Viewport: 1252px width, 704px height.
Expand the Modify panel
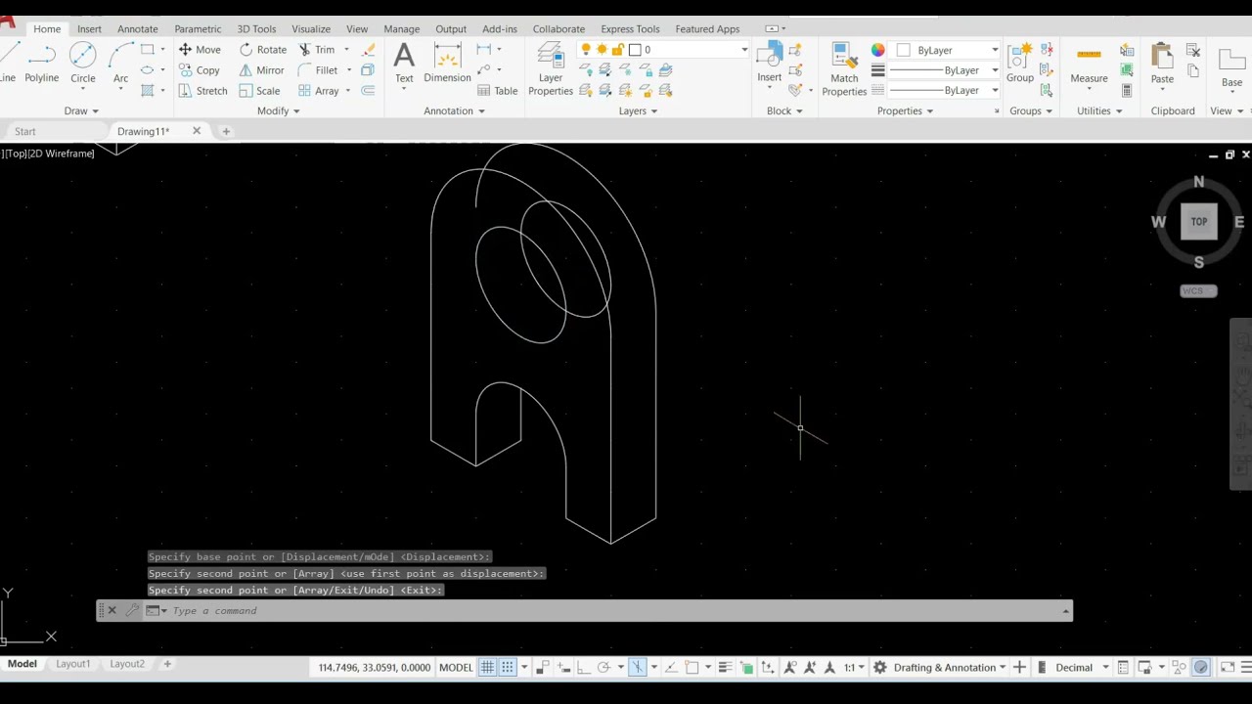(279, 110)
